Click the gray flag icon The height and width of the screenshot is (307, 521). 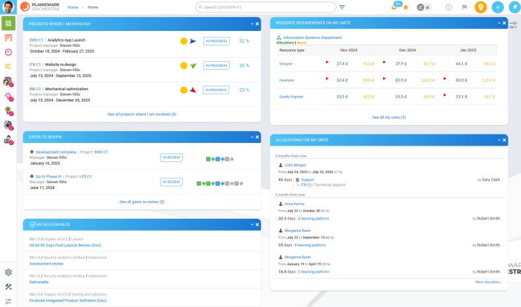pos(464,7)
